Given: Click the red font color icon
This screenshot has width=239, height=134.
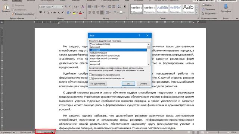Looking at the screenshot, I should pos(81,13).
